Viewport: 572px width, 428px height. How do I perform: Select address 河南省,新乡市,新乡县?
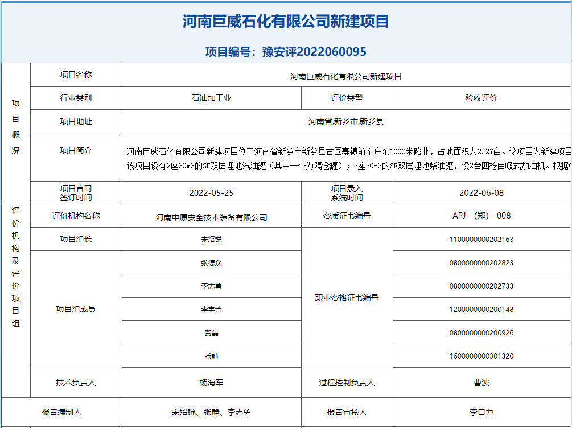click(346, 121)
